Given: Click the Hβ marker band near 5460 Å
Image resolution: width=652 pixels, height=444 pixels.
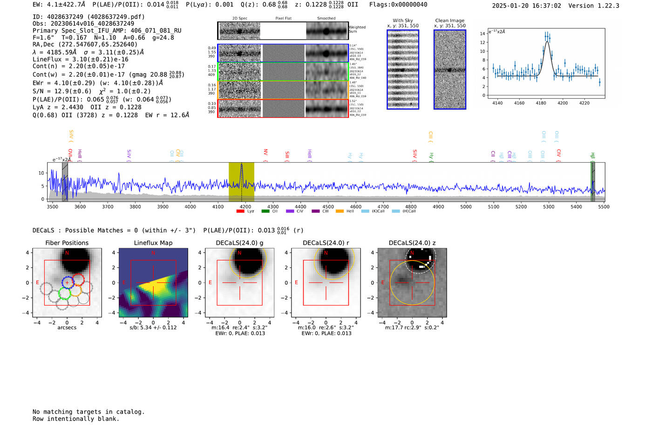Looking at the screenshot, I should (593, 182).
